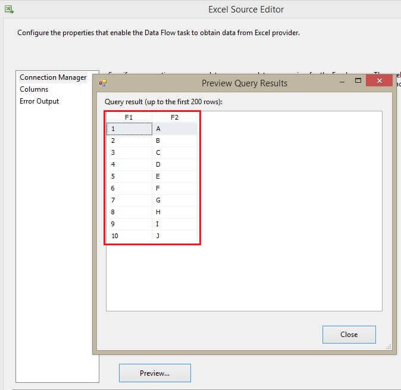Select cell C in F2 column
The width and height of the screenshot is (401, 390).
click(175, 153)
